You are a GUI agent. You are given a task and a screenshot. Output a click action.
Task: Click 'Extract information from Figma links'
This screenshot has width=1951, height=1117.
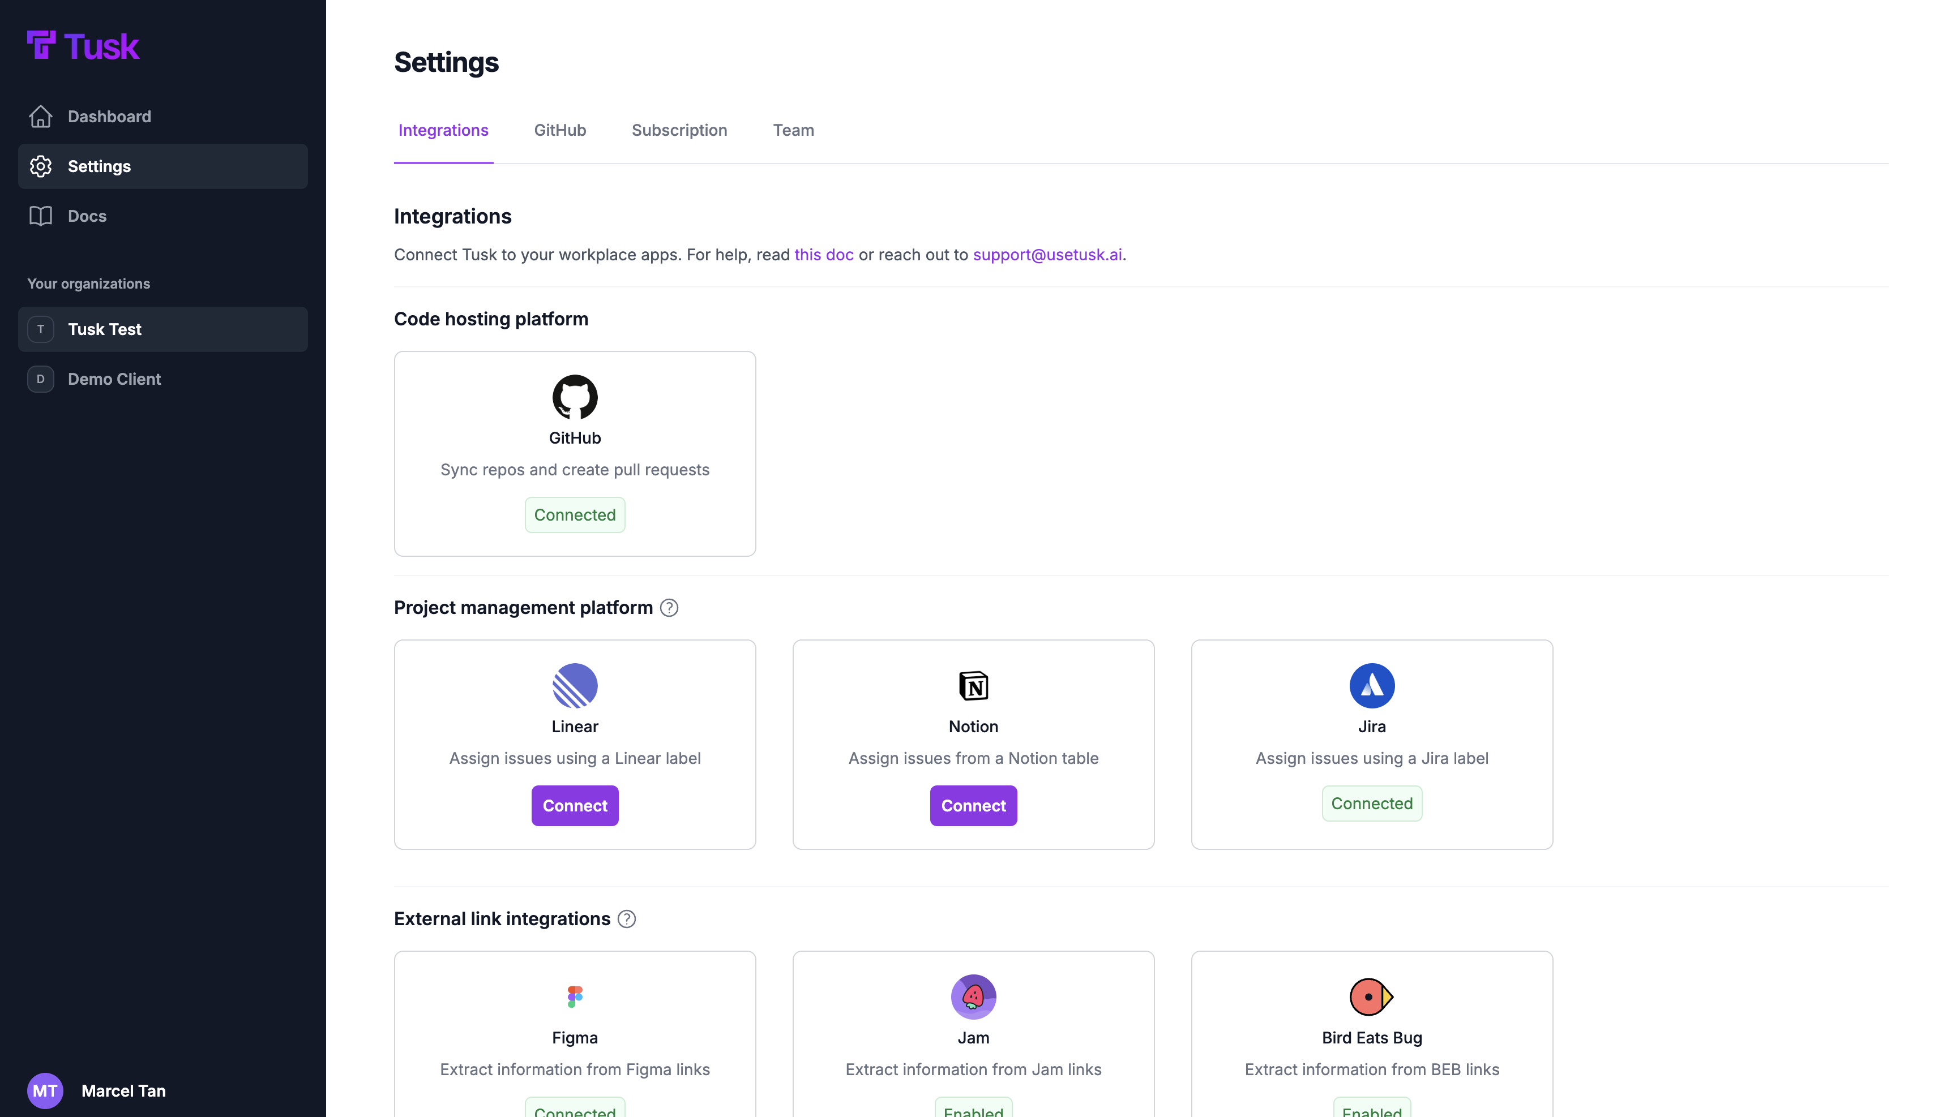pyautogui.click(x=575, y=1069)
